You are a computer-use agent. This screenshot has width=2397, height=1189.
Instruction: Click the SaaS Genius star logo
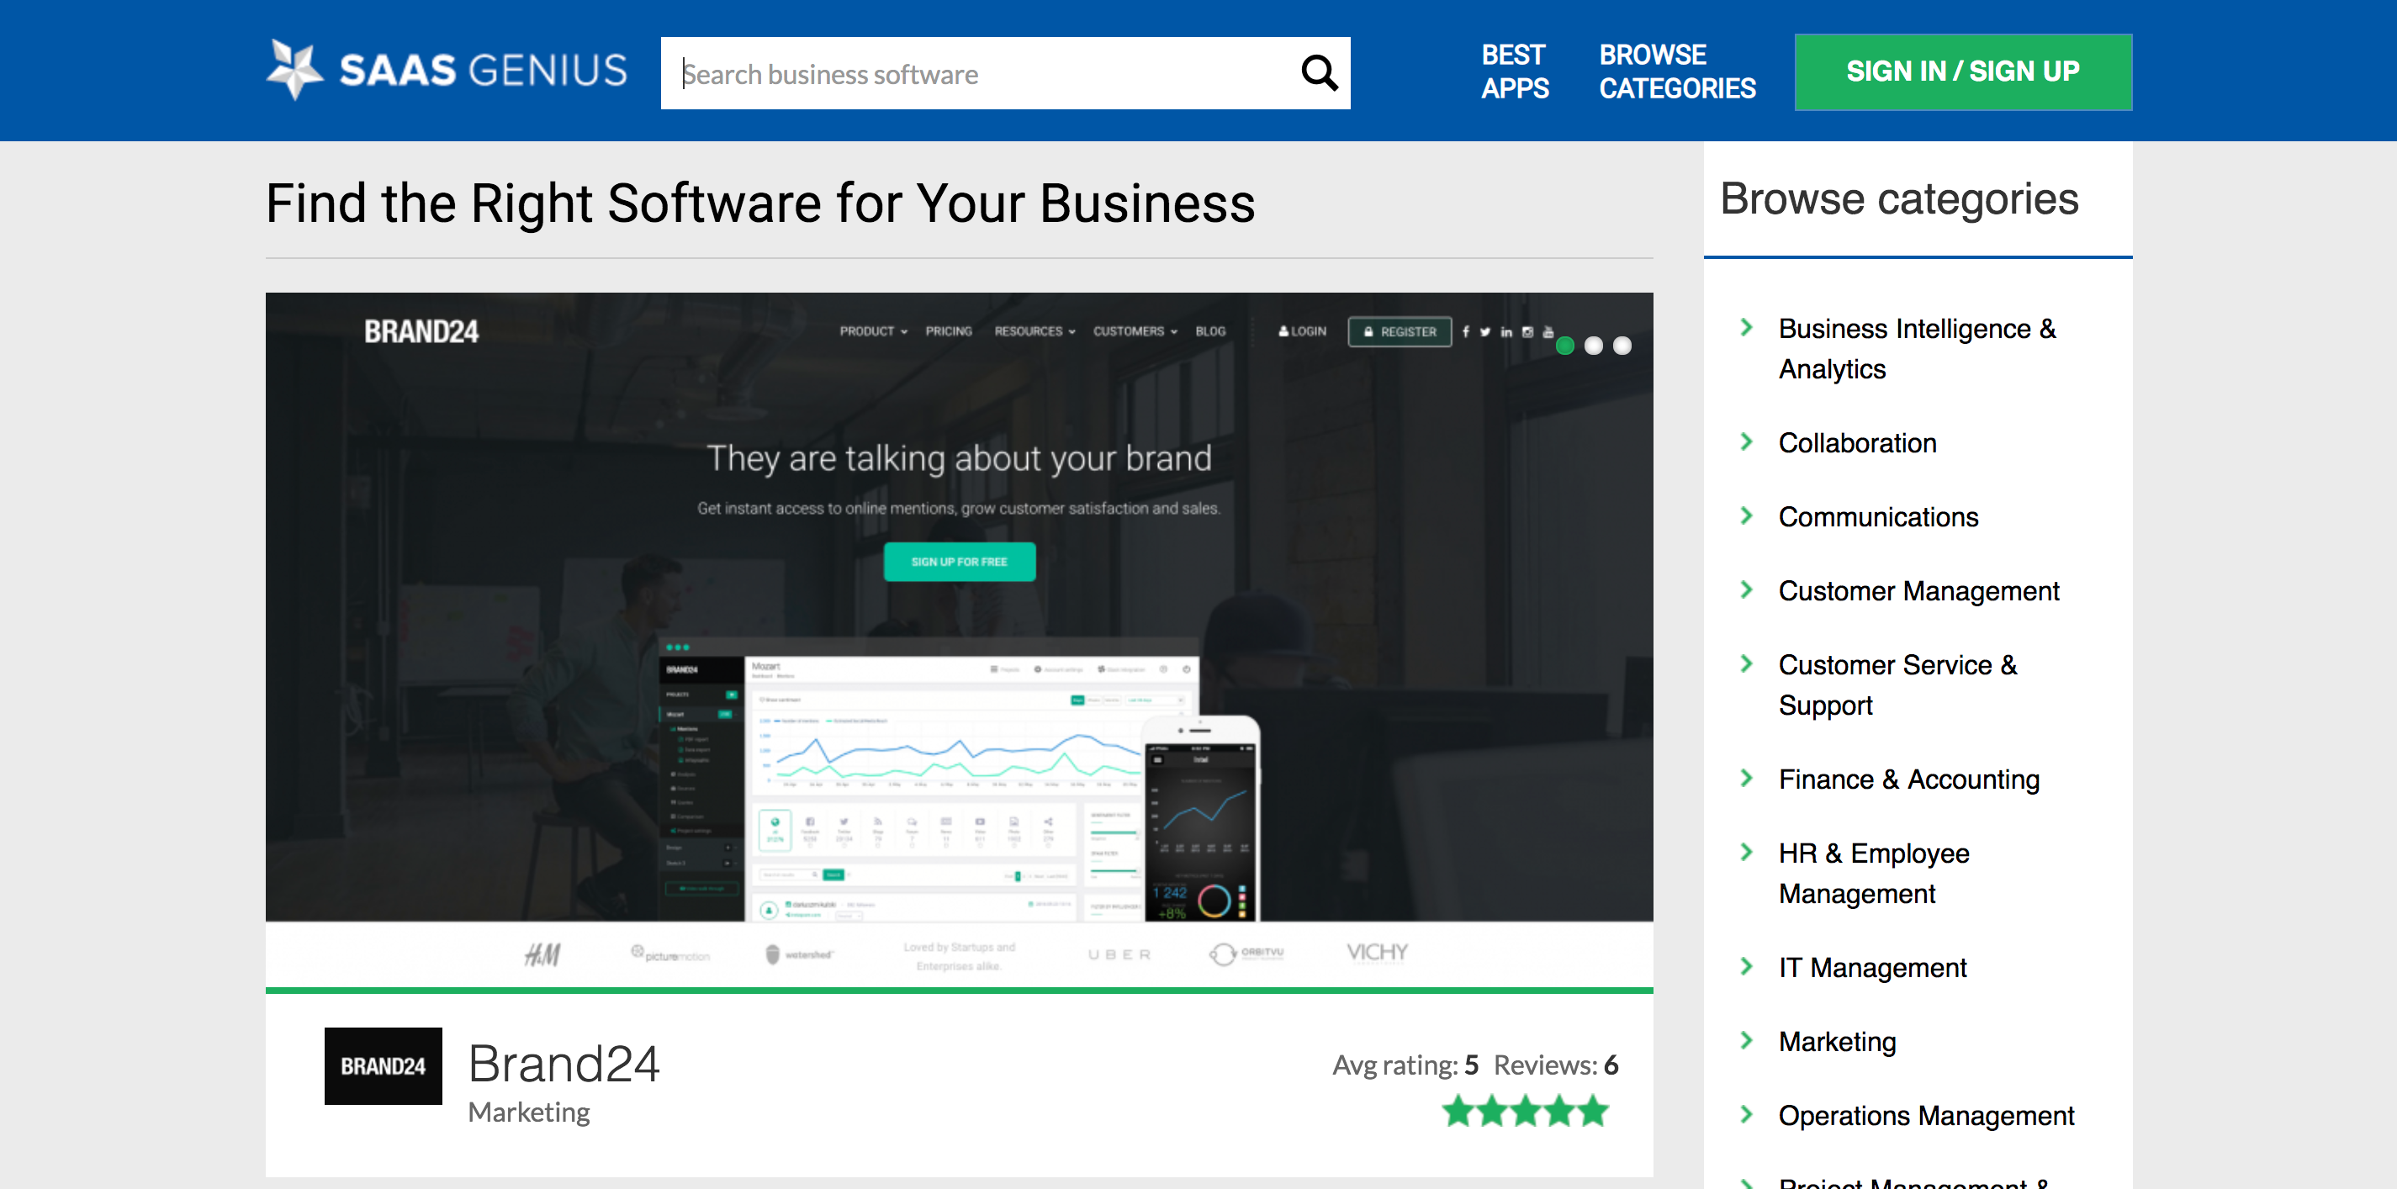click(294, 70)
